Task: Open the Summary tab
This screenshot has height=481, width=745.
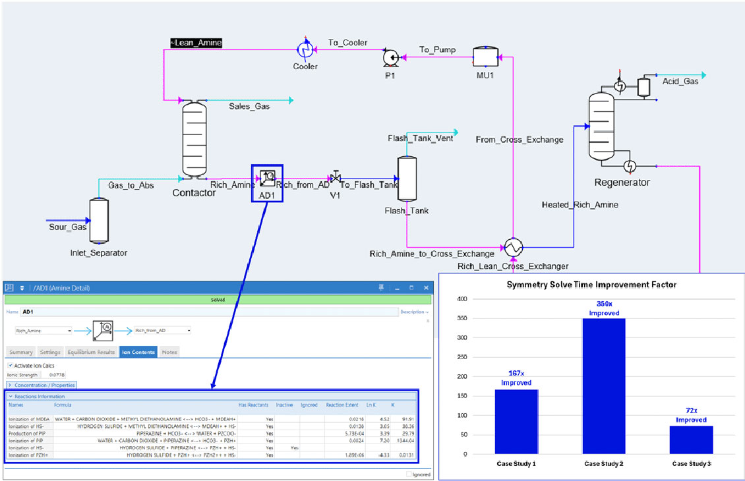Action: 21,352
